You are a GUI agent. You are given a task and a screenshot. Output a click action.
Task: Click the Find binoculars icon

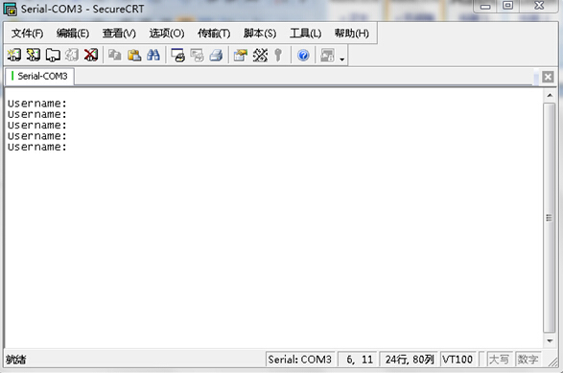(153, 55)
